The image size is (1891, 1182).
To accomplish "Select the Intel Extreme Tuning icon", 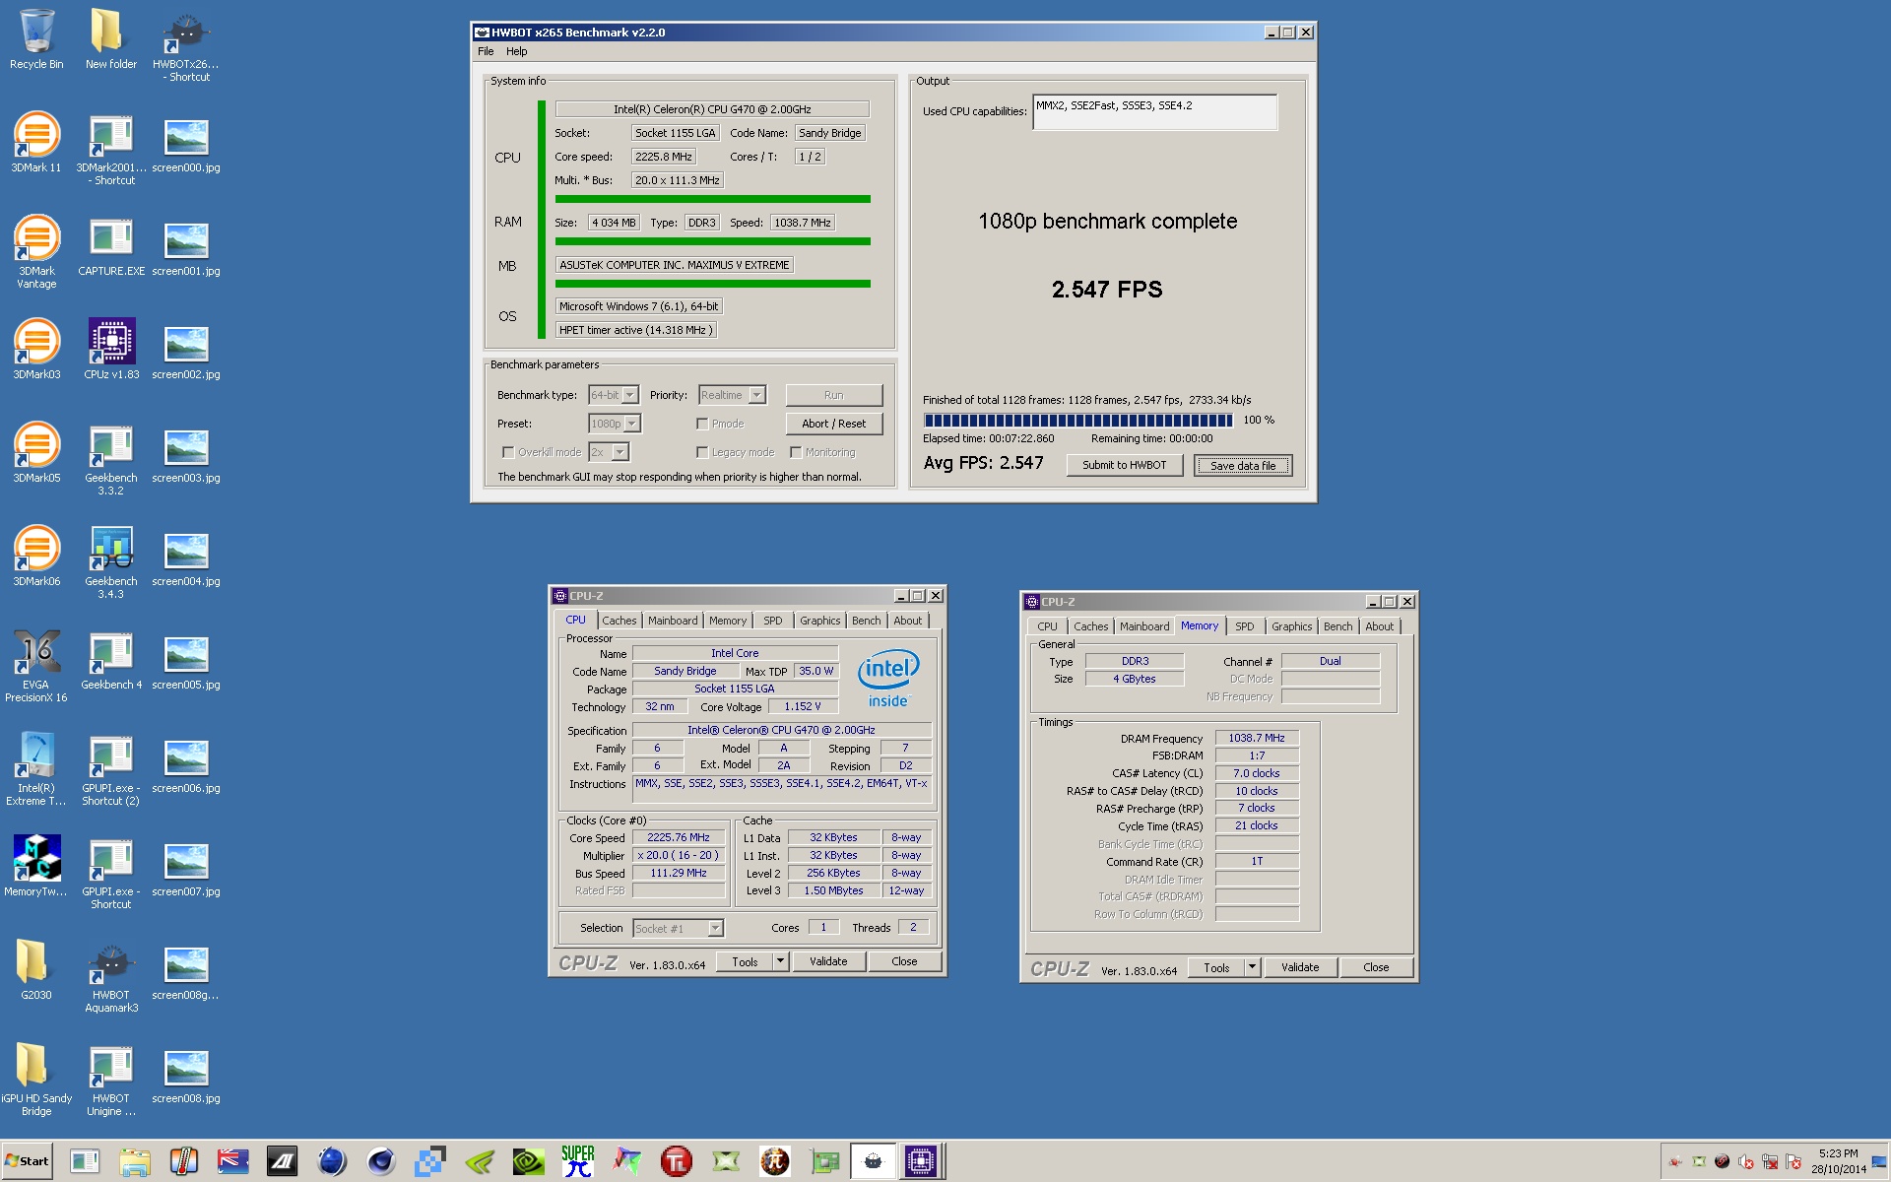I will click(36, 770).
